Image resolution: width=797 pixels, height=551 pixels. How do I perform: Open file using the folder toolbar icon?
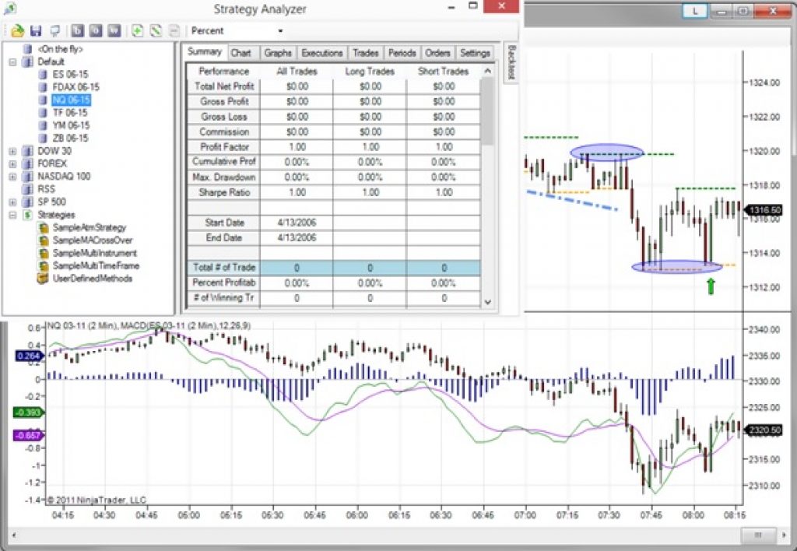(17, 31)
